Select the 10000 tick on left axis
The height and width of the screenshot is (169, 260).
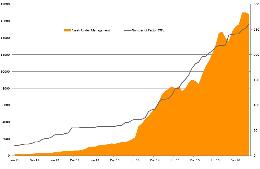(5, 72)
